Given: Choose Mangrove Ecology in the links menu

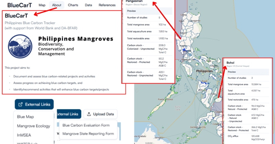Looking at the screenshot, I should [33, 126].
